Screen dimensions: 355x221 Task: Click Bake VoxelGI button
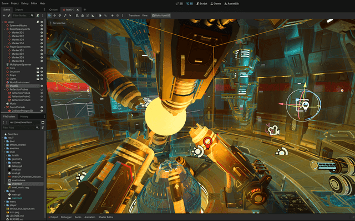161,15
